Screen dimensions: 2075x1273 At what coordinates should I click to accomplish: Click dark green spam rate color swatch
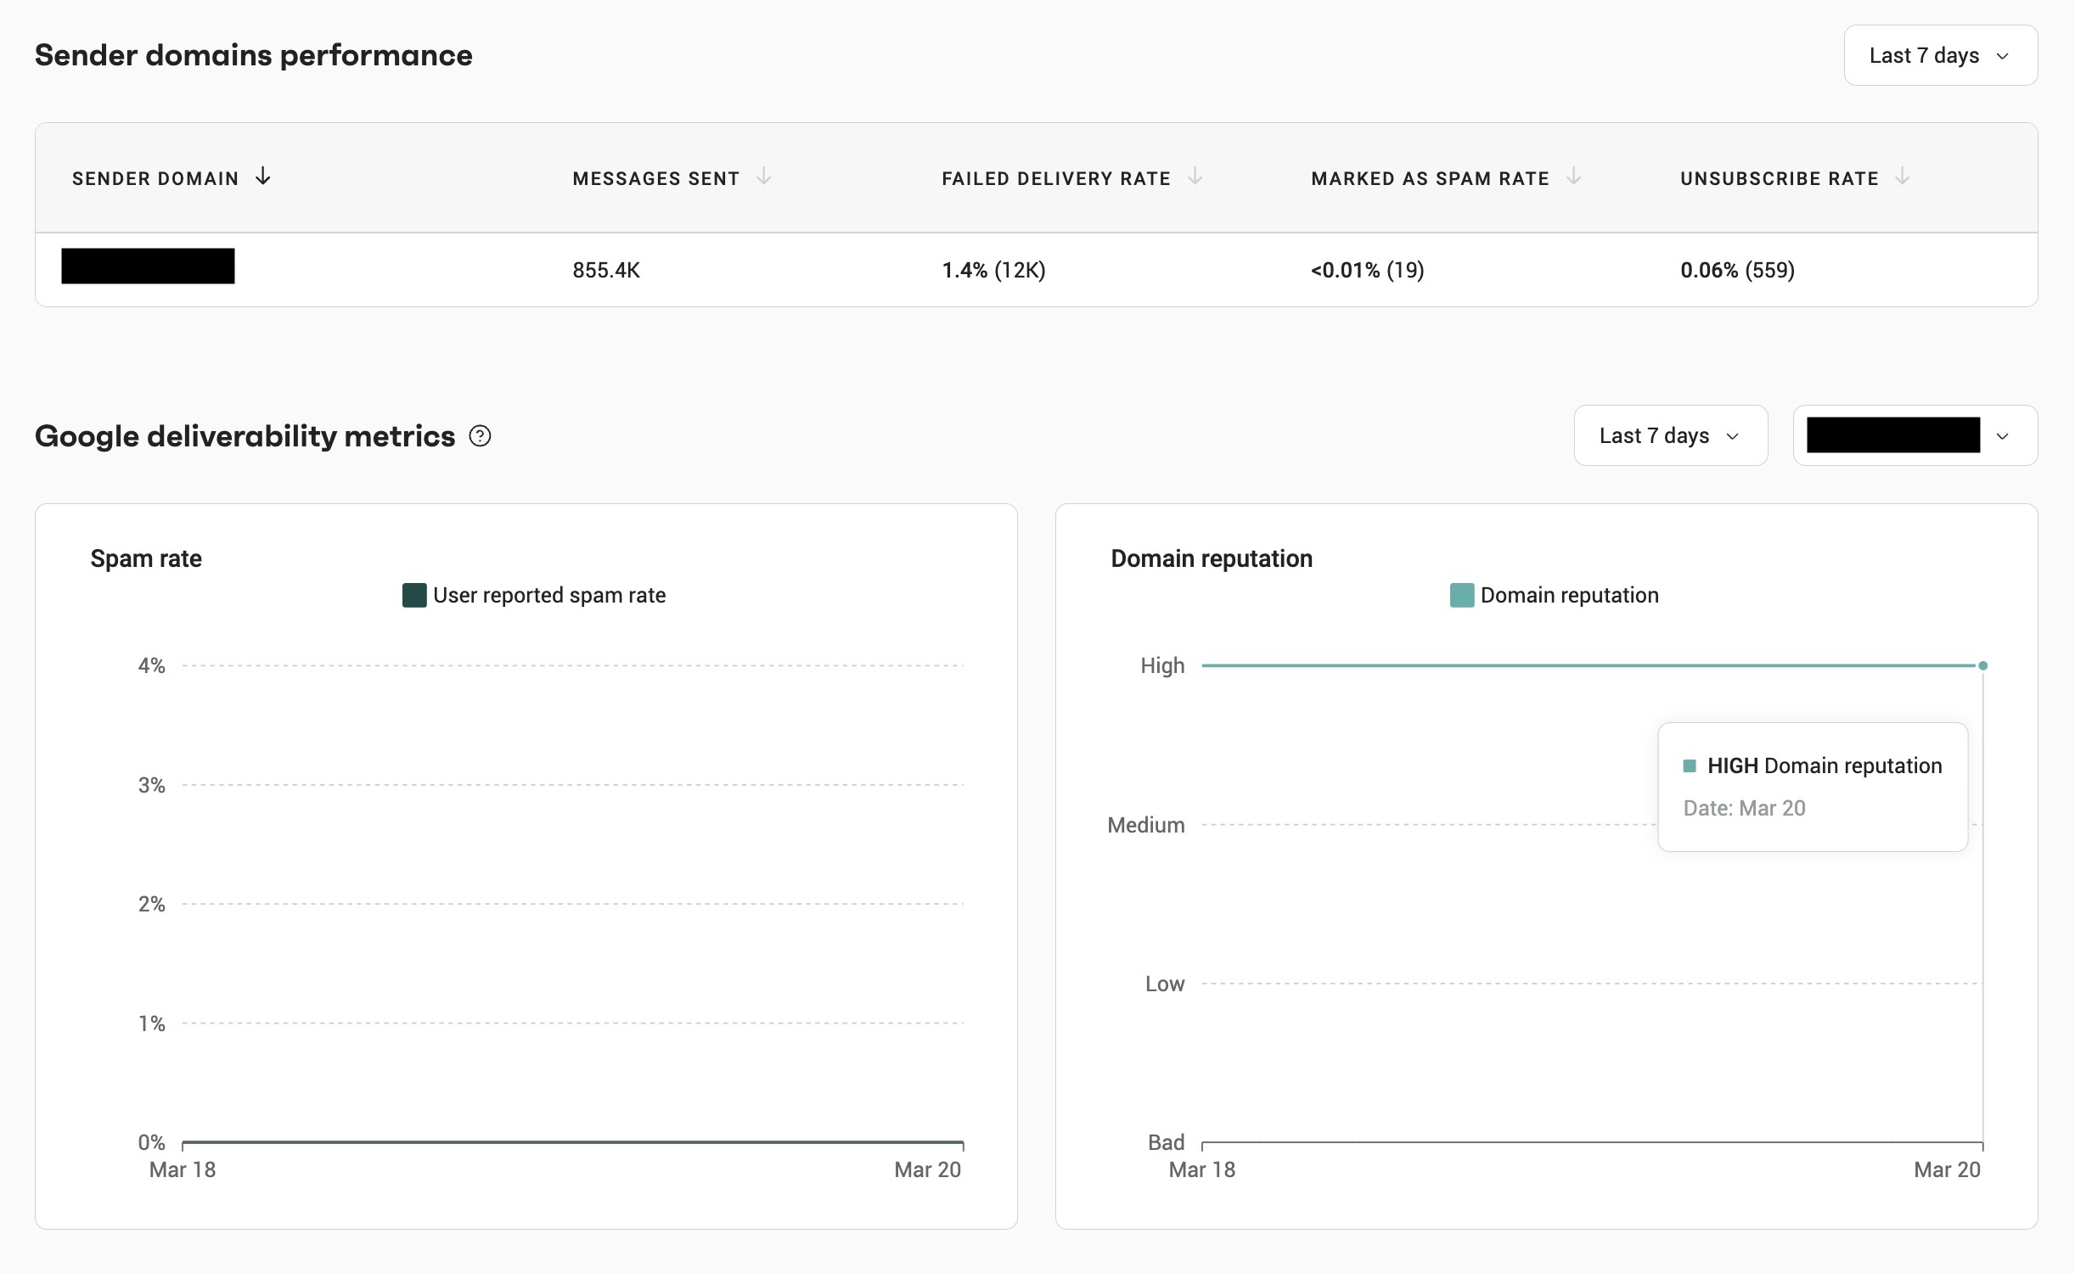pyautogui.click(x=414, y=595)
